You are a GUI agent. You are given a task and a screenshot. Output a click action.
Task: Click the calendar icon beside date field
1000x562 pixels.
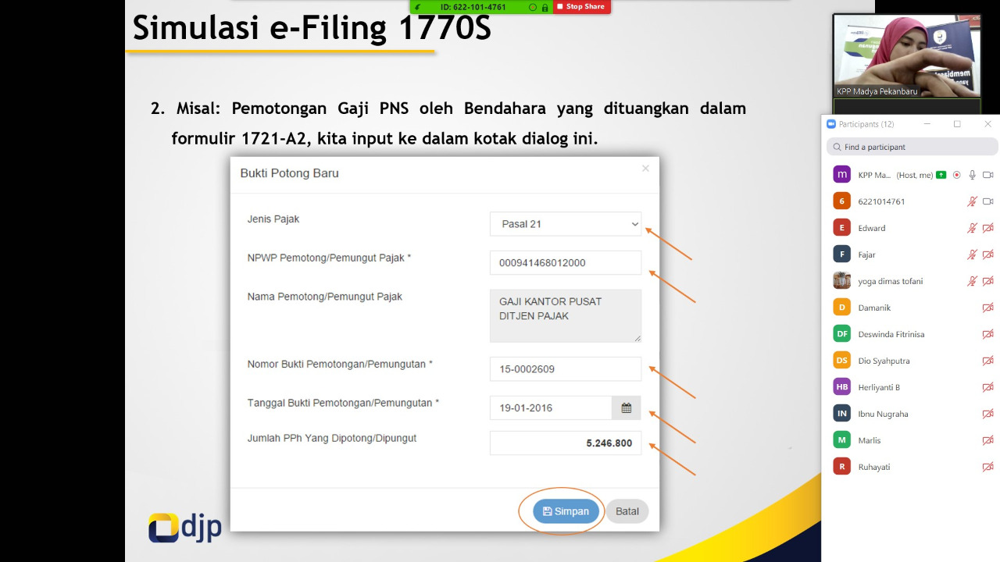626,407
